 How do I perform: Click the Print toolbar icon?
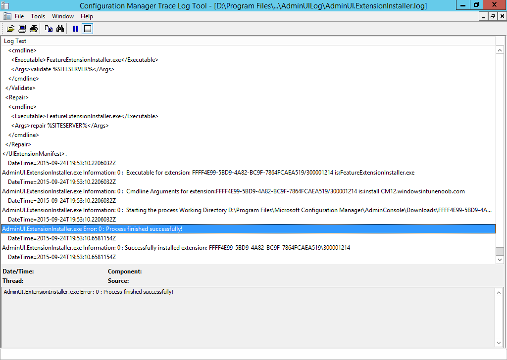click(33, 29)
